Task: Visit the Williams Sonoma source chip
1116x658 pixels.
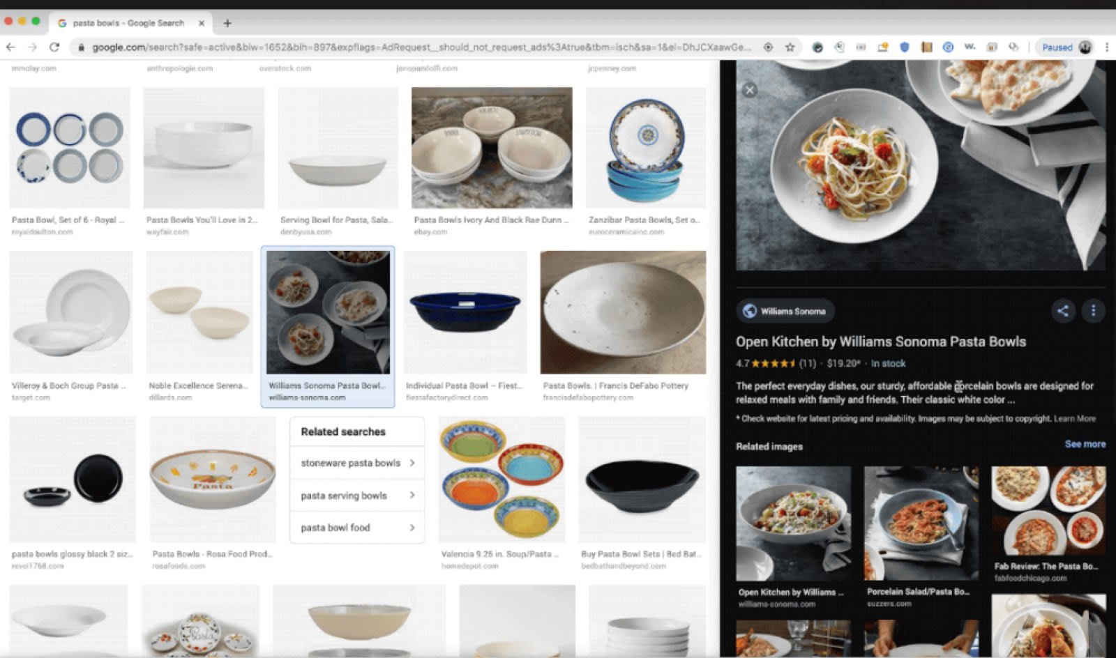Action: click(785, 311)
